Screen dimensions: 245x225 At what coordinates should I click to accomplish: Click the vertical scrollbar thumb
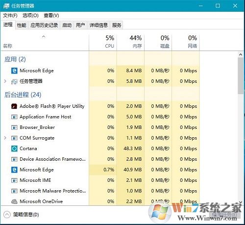coord(241,75)
